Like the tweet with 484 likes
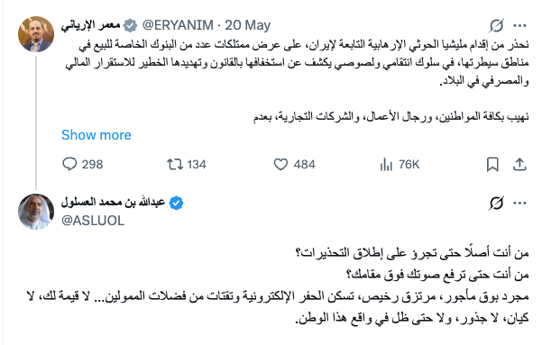This screenshot has width=542, height=345. click(295, 164)
